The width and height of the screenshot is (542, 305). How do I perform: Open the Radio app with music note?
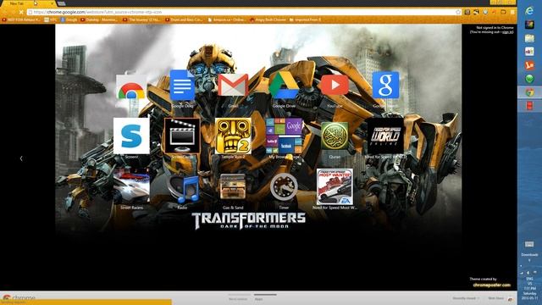coord(182,188)
